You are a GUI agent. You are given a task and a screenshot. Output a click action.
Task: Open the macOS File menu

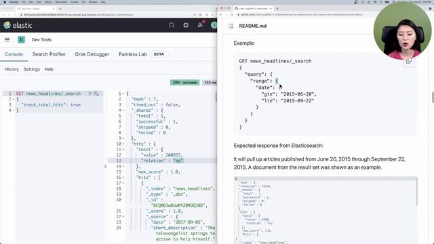24,2
